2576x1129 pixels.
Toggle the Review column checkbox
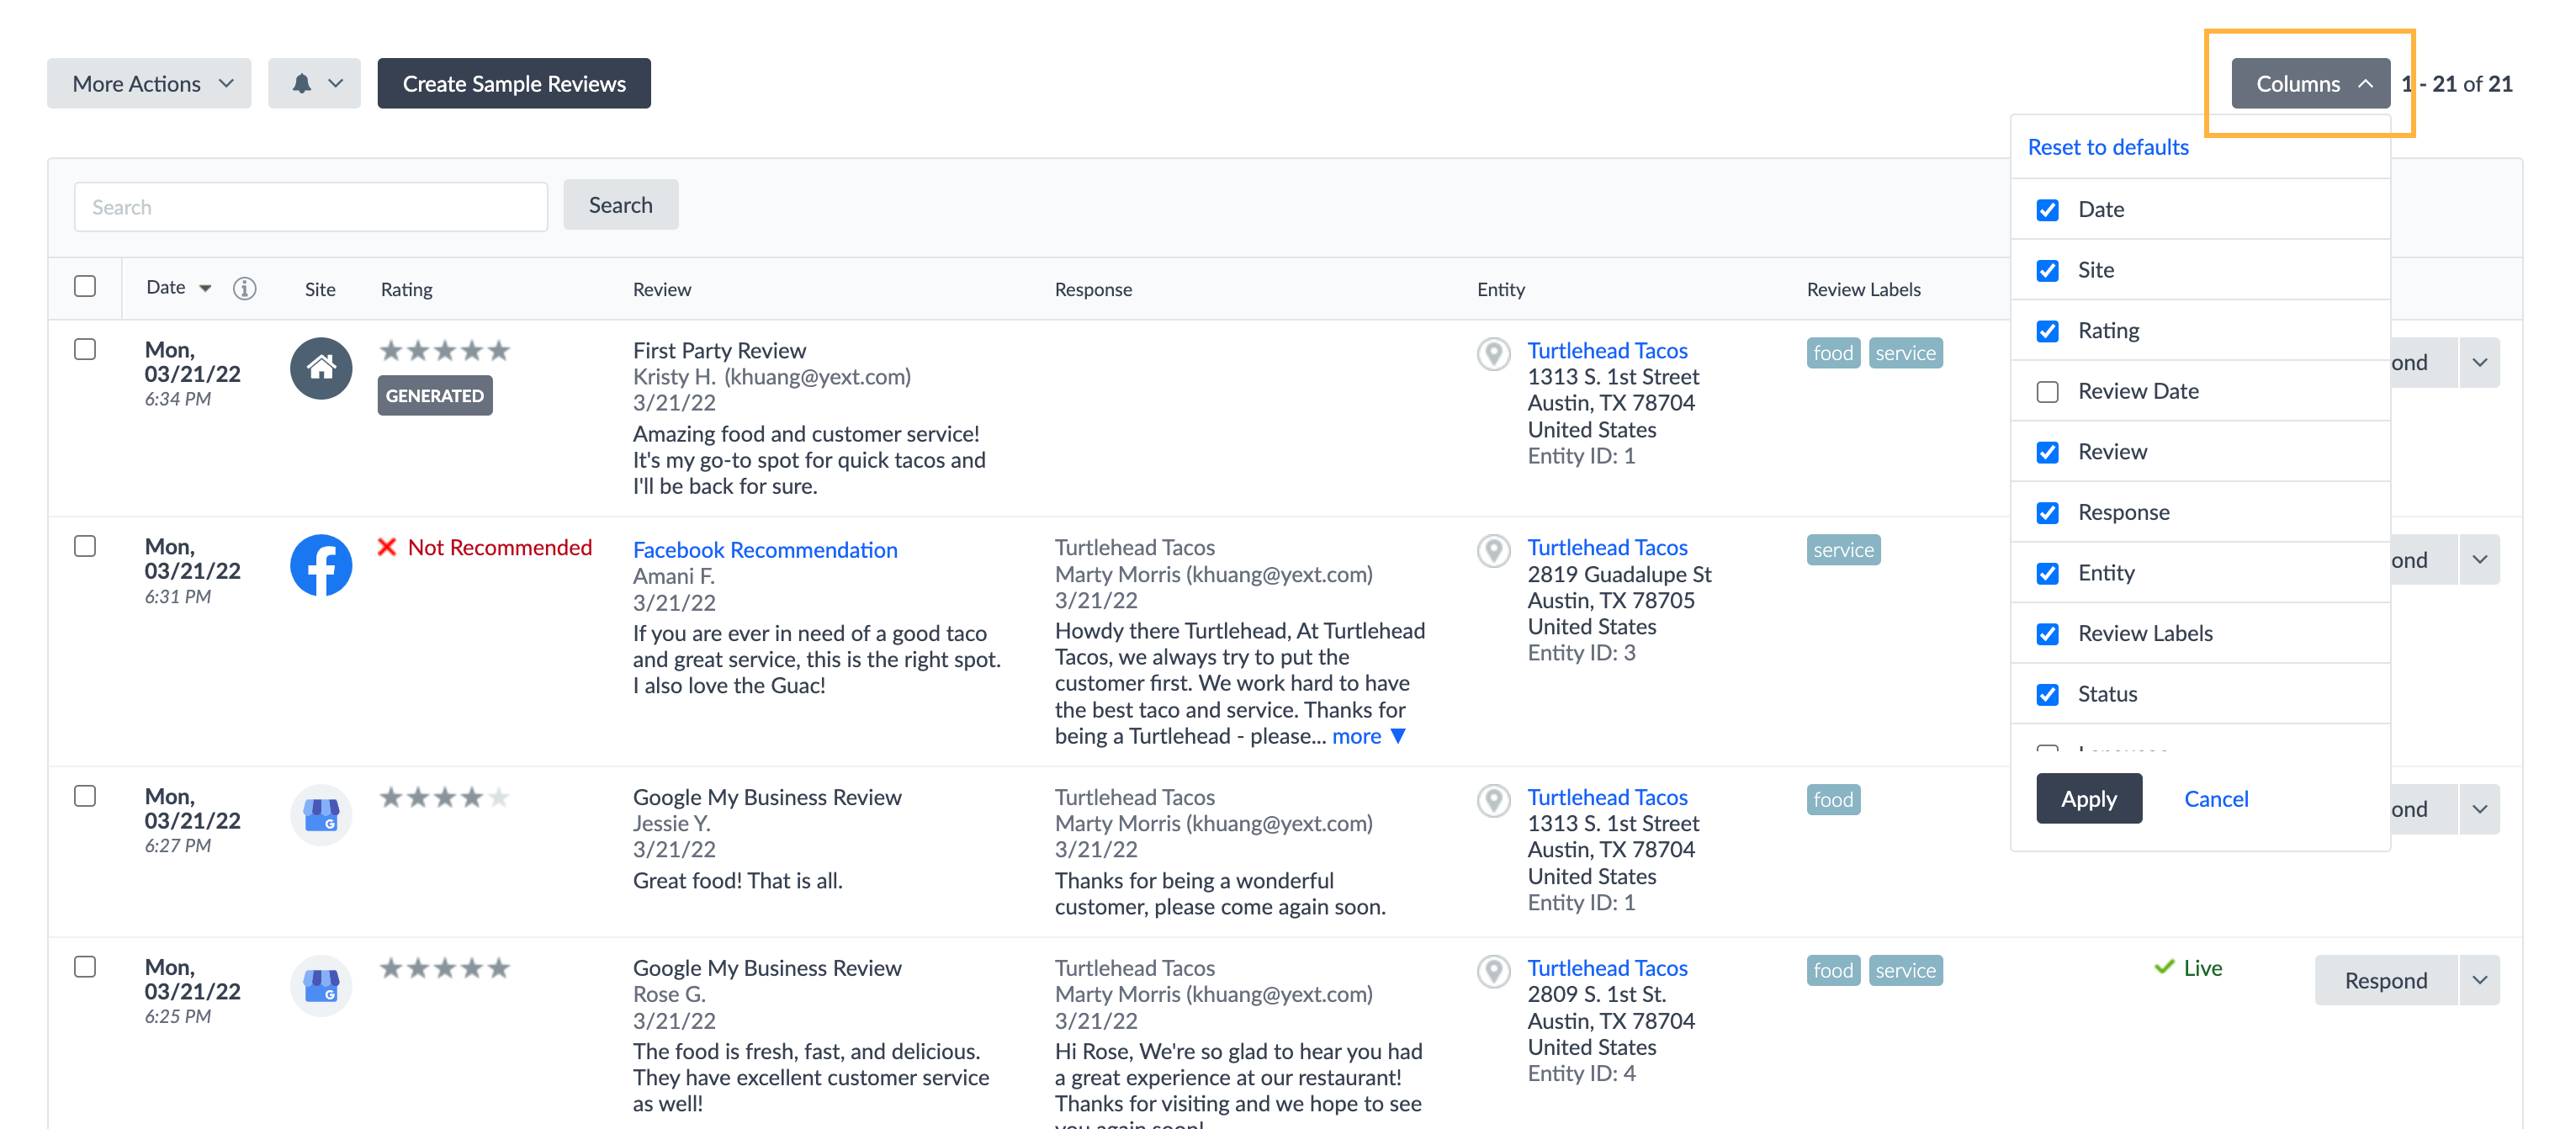[2047, 451]
